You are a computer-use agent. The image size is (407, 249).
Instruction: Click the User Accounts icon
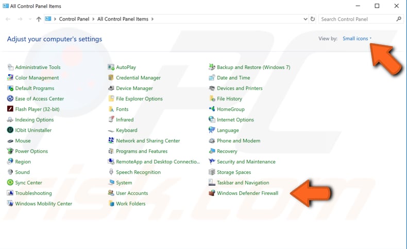111,193
